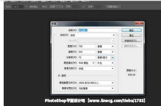Open the 颜色模式 dropdown showing RGB 颜色
161x106 pixels.
(86, 63)
